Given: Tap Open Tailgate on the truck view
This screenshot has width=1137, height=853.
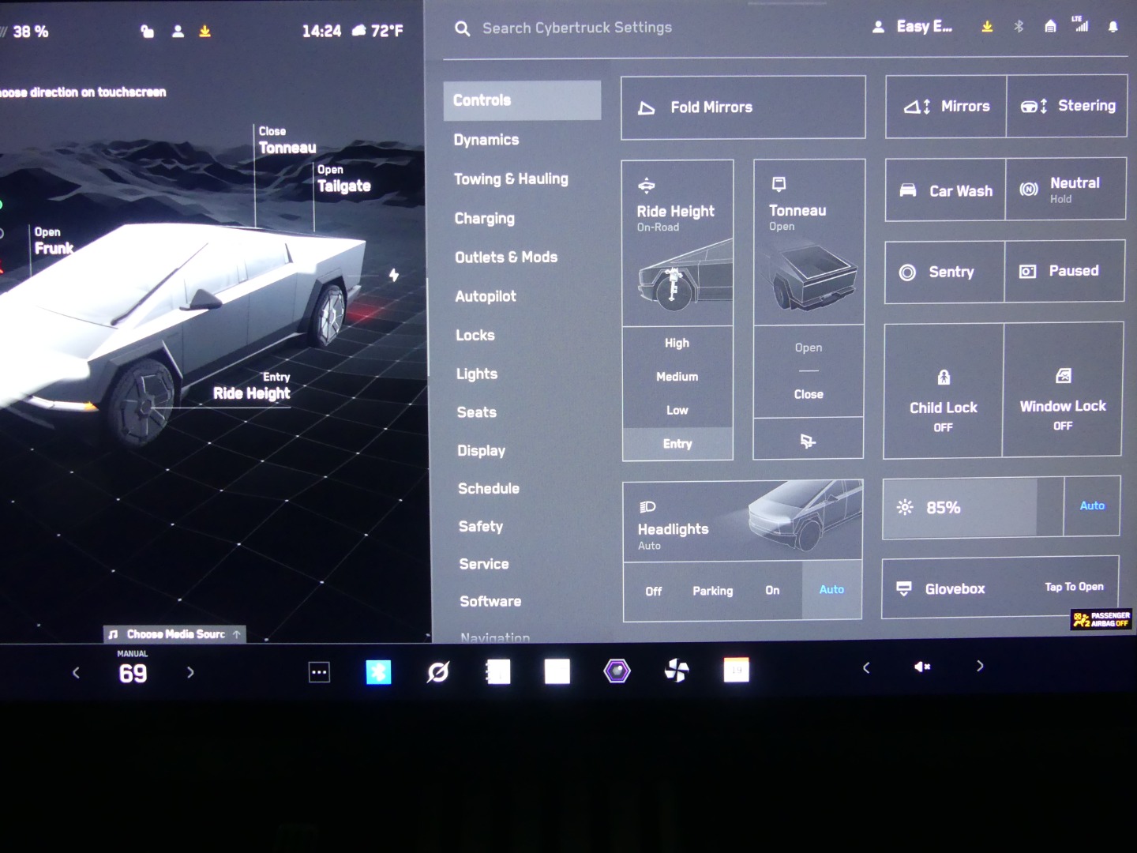Looking at the screenshot, I should coord(343,179).
